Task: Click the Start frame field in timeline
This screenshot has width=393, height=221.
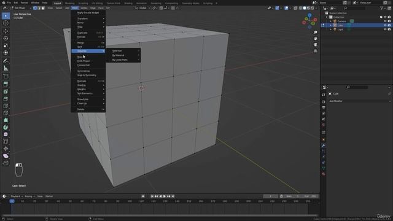Action: tap(292, 196)
